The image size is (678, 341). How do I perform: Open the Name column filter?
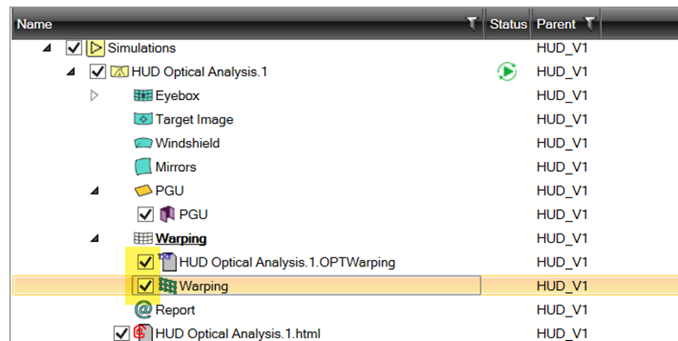pos(472,24)
